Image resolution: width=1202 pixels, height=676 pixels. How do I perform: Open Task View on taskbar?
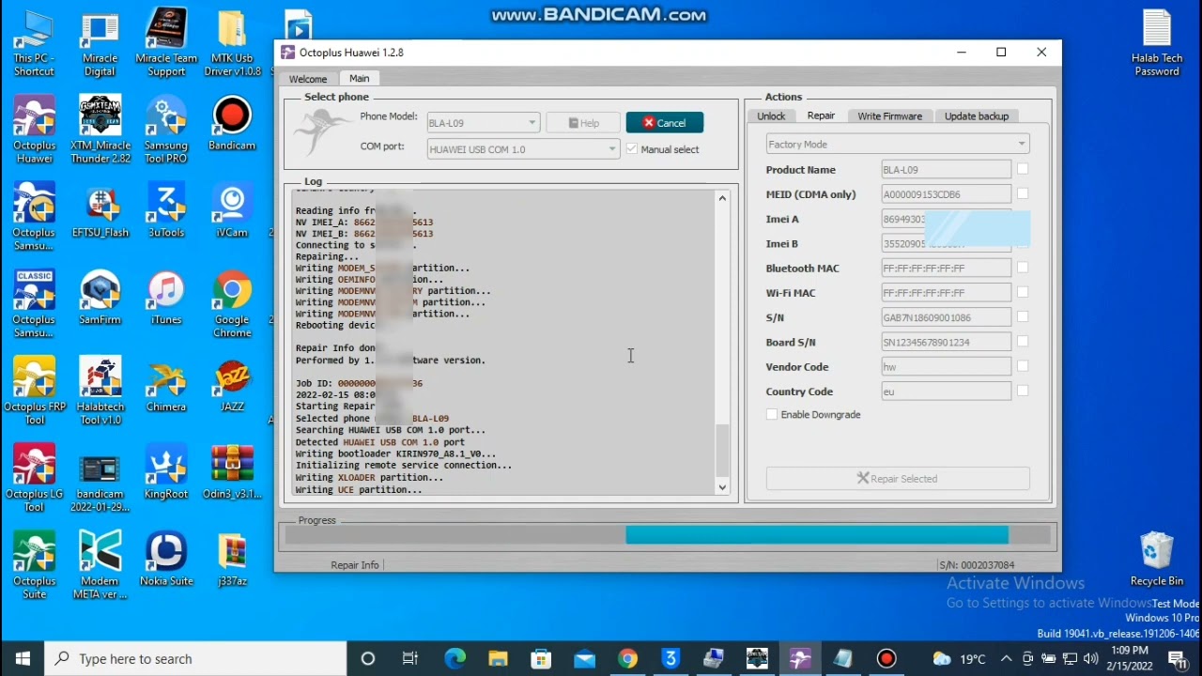tap(410, 658)
